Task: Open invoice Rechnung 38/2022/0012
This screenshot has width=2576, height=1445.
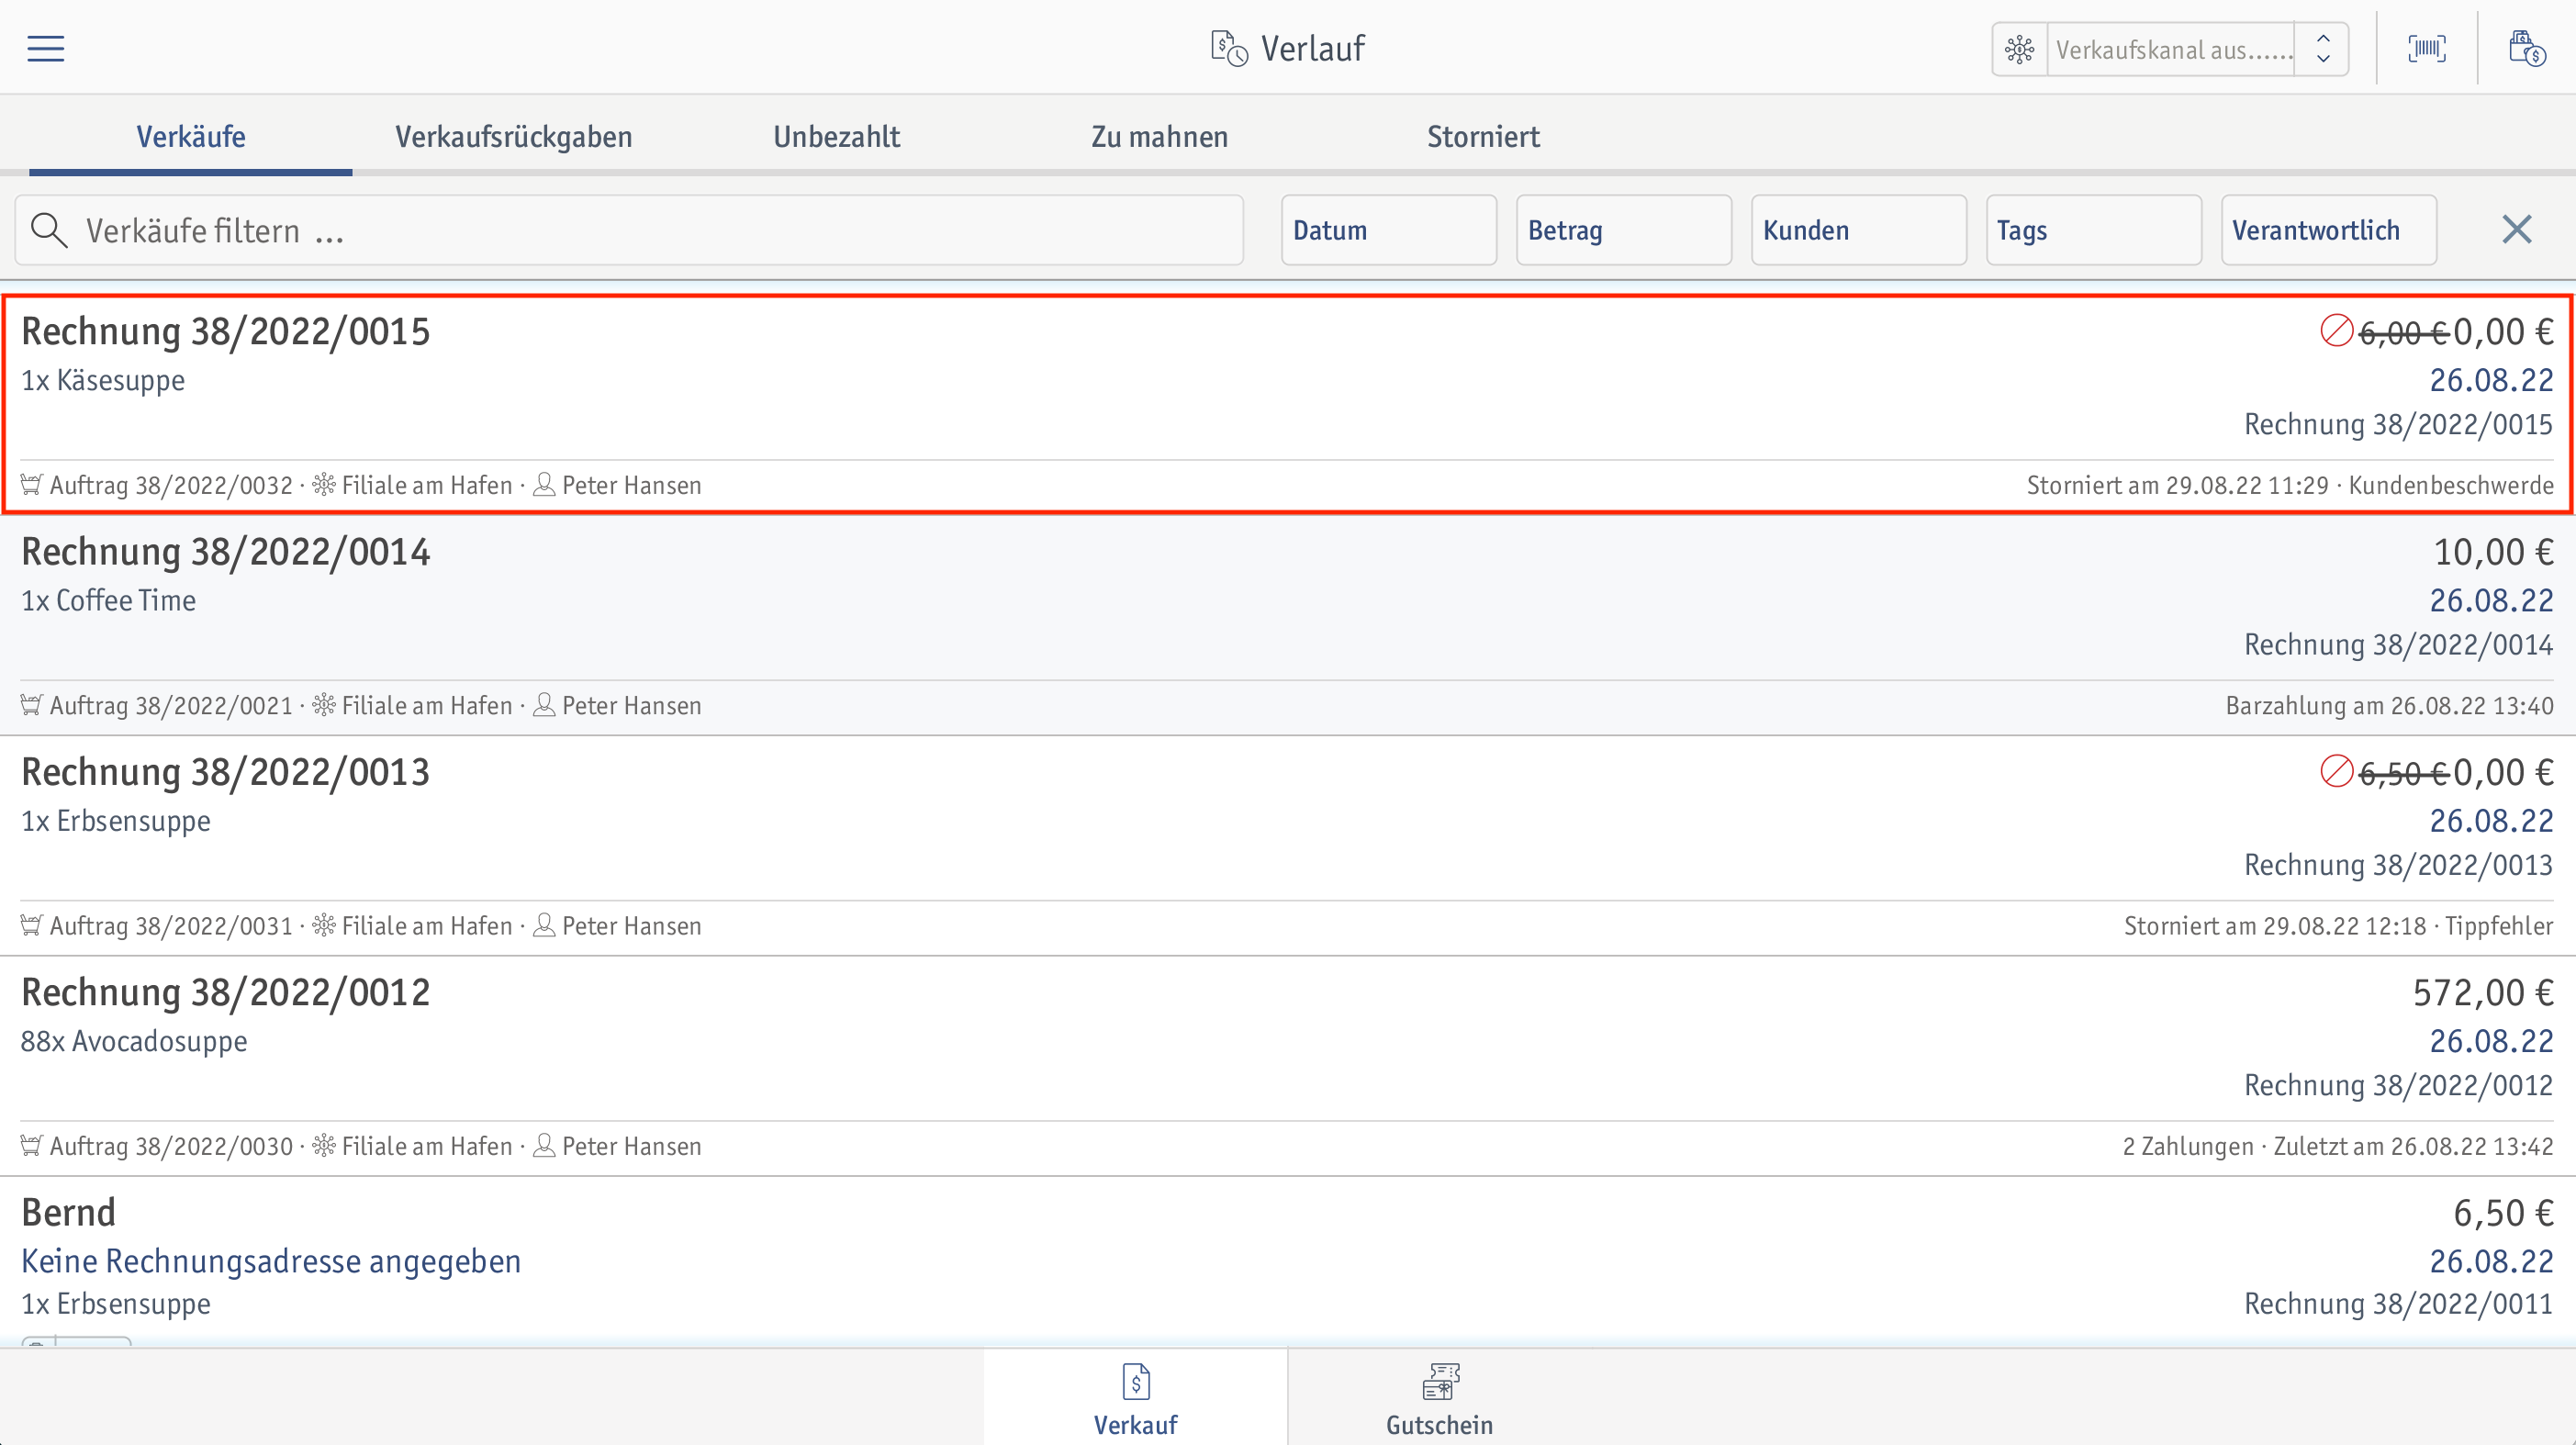Action: [x=1288, y=1066]
